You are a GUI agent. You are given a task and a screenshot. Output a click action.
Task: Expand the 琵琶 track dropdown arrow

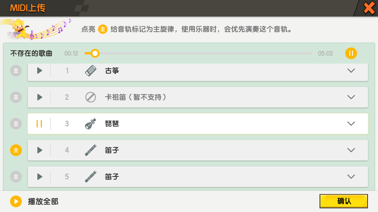click(x=351, y=124)
